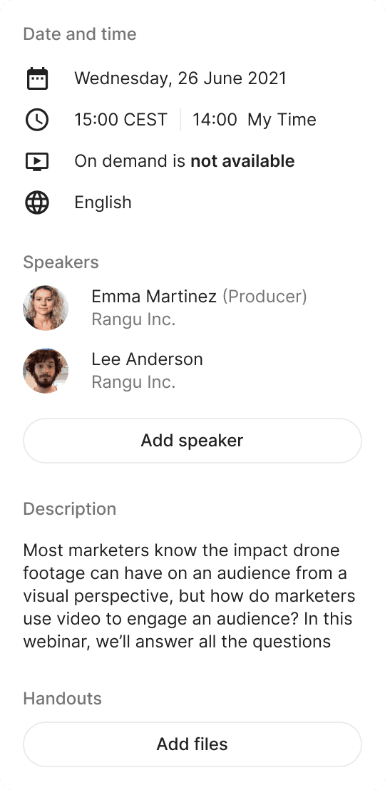The height and width of the screenshot is (790, 385).
Task: Click the Lee Anderson name
Action: click(147, 359)
